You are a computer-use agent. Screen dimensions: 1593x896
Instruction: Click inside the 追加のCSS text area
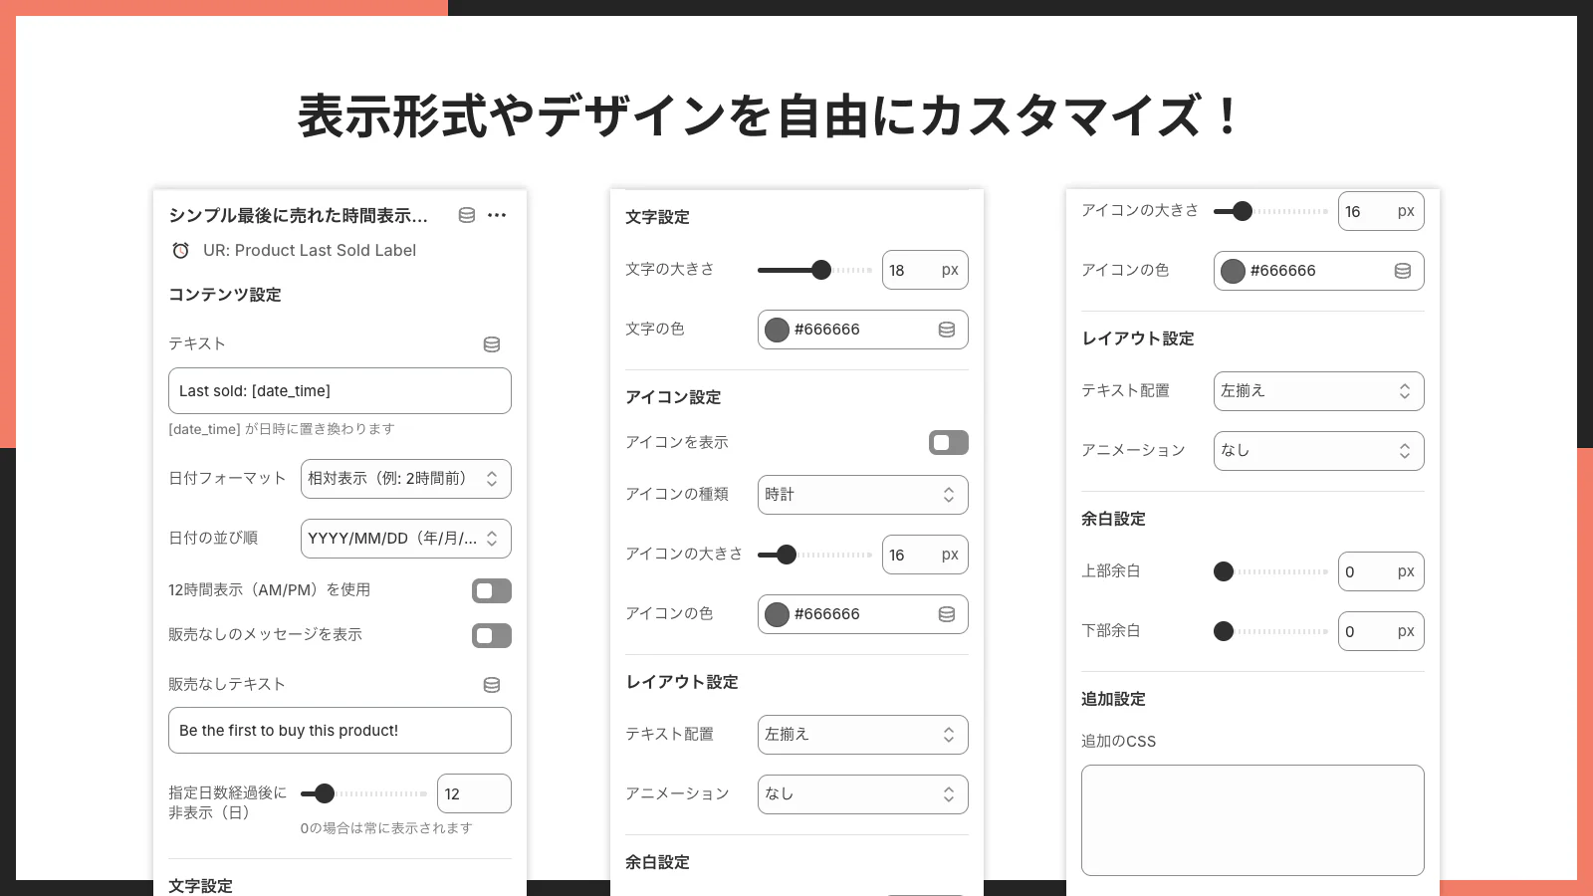pos(1252,819)
